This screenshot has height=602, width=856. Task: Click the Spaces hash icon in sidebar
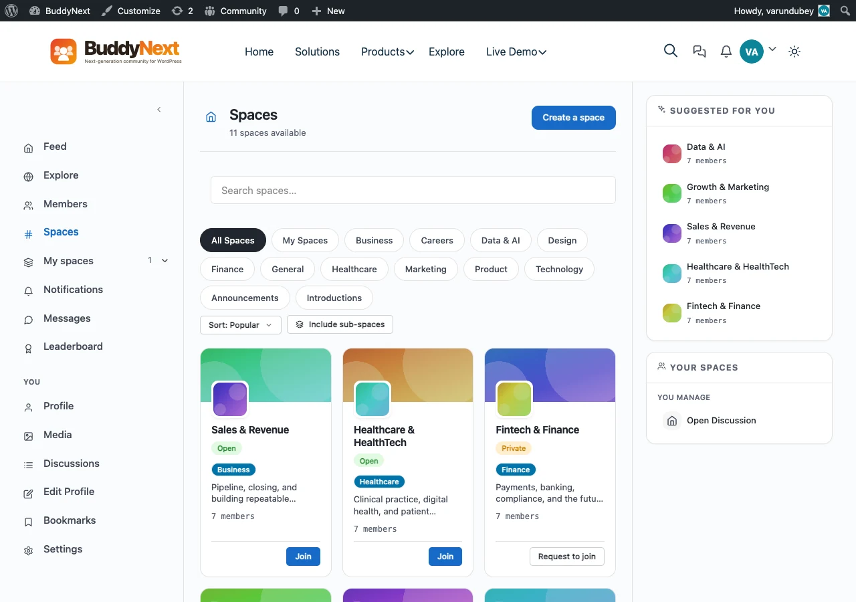pyautogui.click(x=28, y=234)
